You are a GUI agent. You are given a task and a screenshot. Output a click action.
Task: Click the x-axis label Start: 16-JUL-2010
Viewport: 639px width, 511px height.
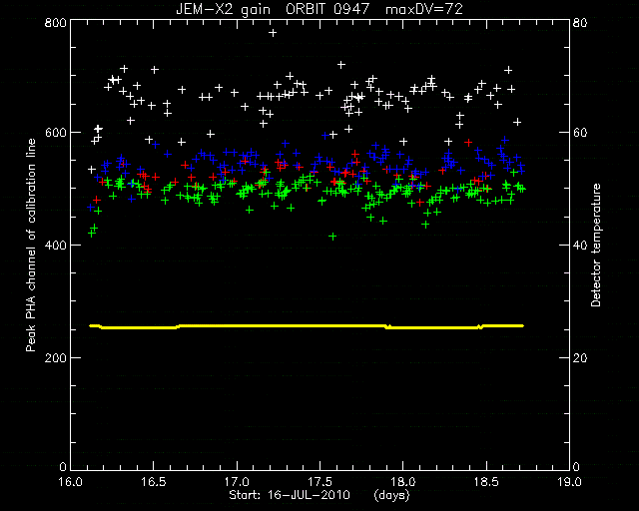pyautogui.click(x=290, y=495)
